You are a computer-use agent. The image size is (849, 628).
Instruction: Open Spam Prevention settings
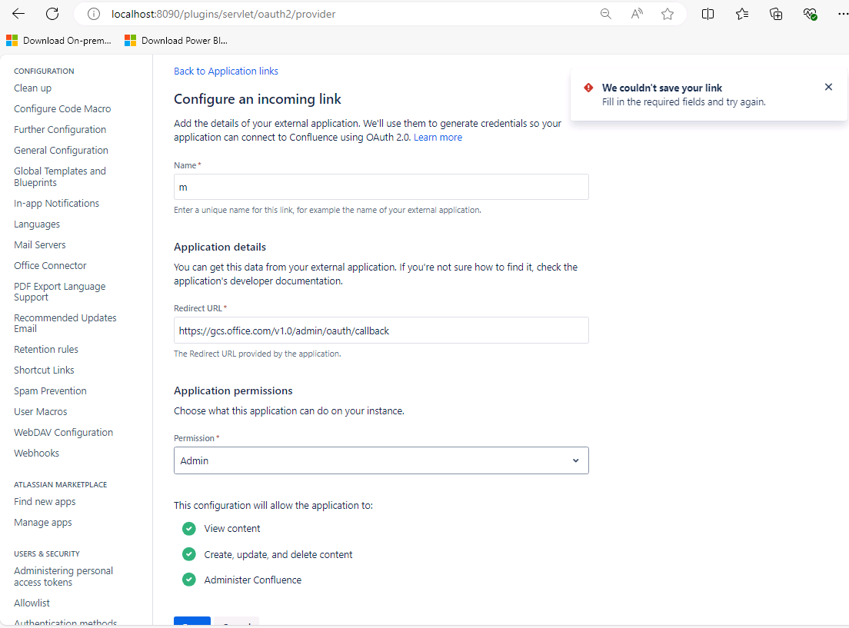[x=50, y=391]
